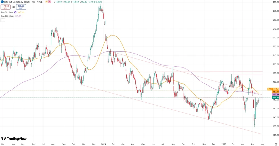The width and height of the screenshot is (279, 146).
Task: Click the pre-market sun session icon
Action: [47, 2]
